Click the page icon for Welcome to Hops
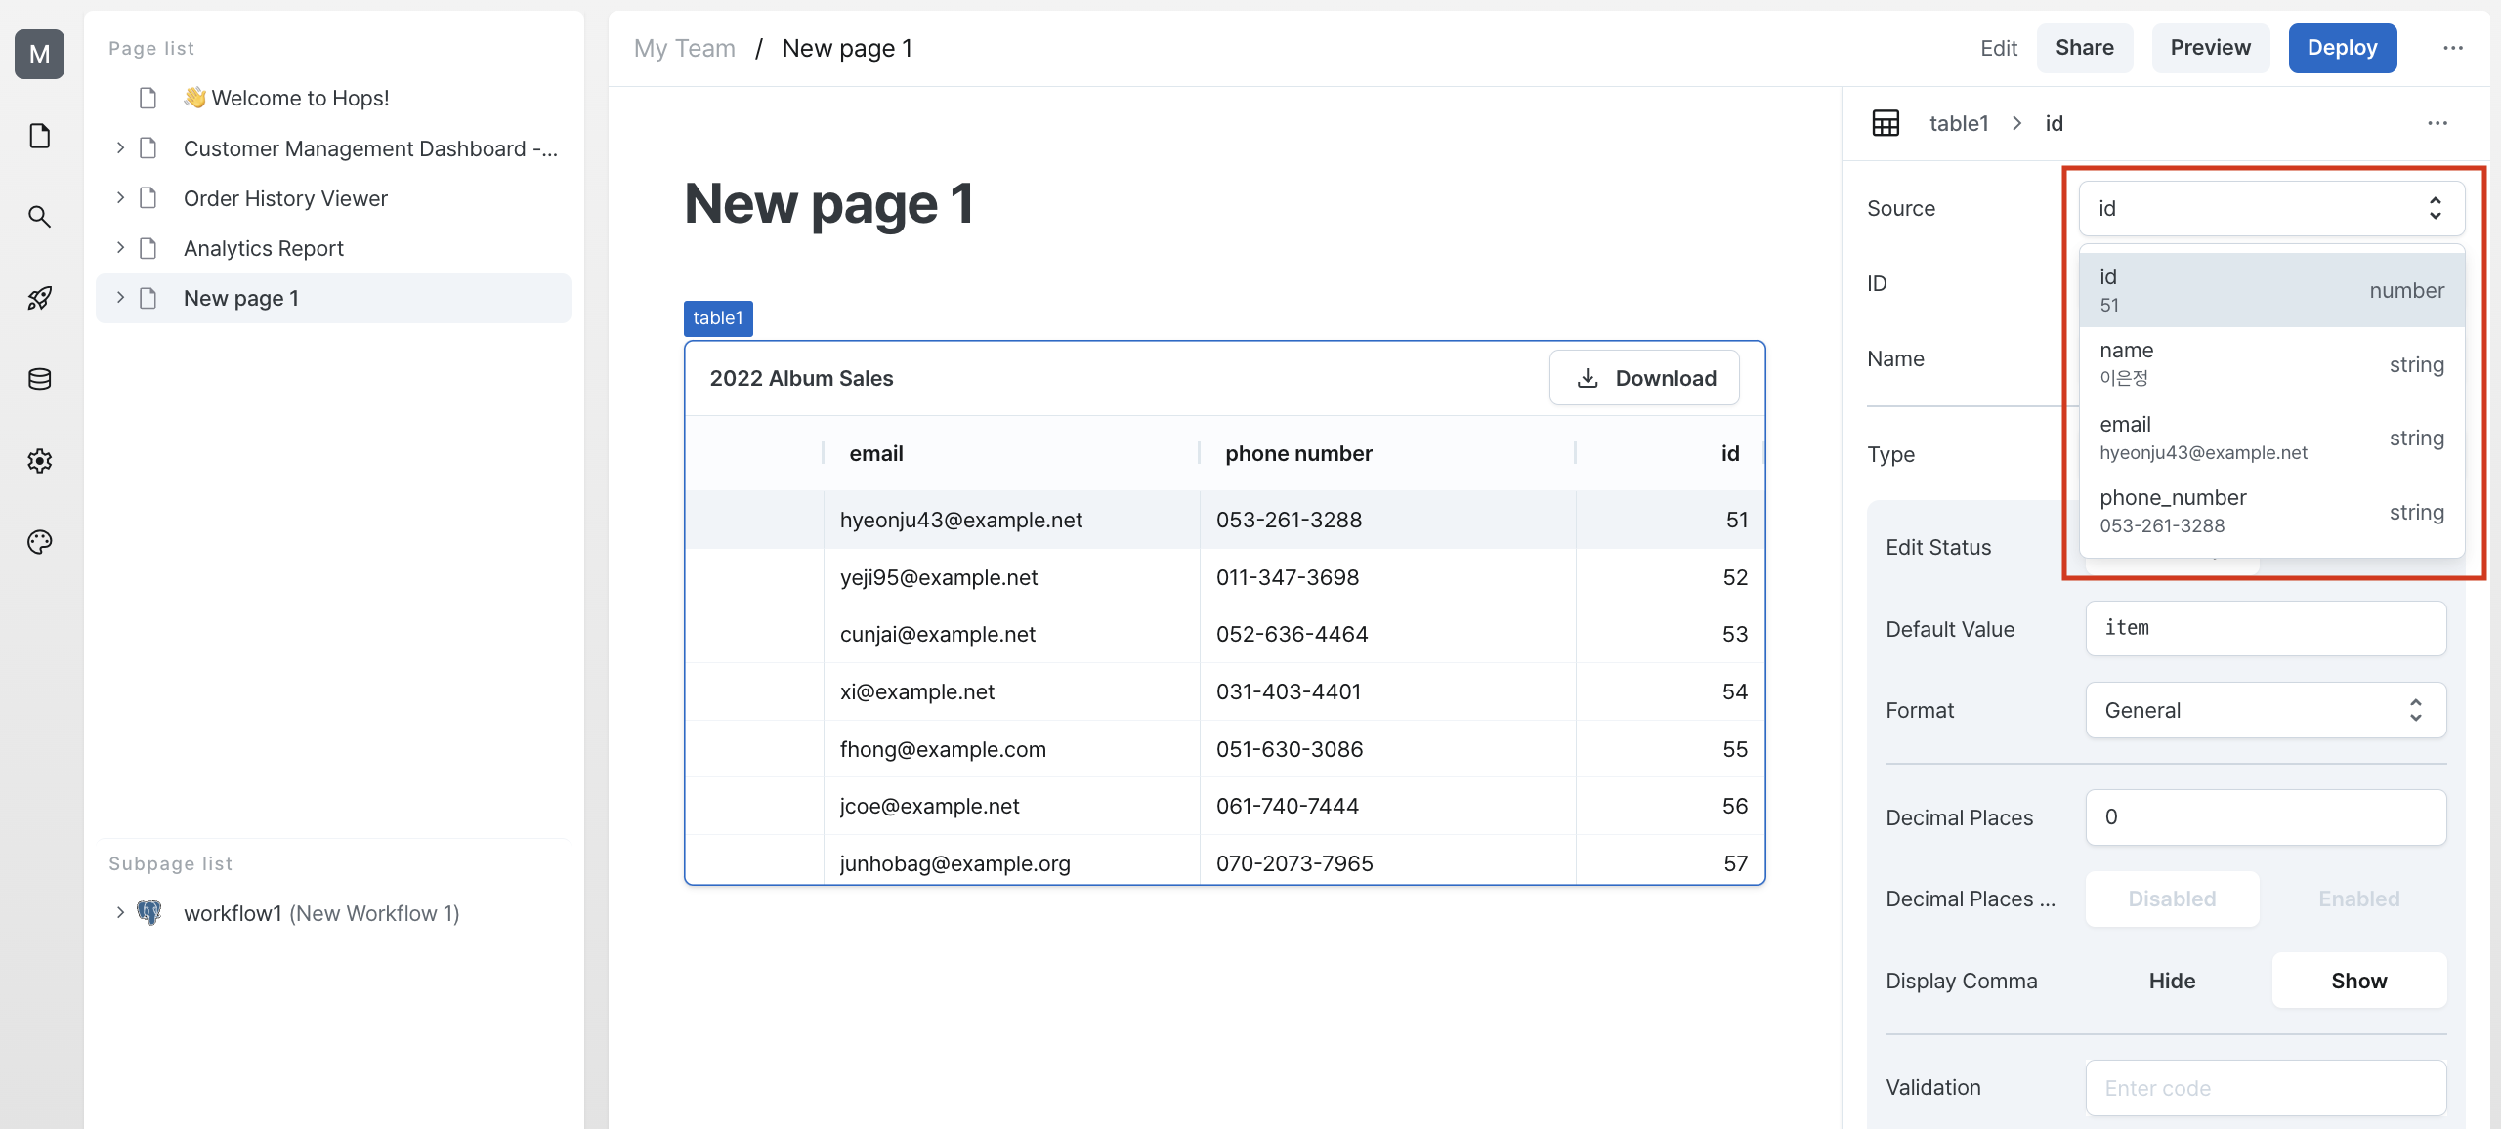Image resolution: width=2501 pixels, height=1129 pixels. click(x=148, y=98)
